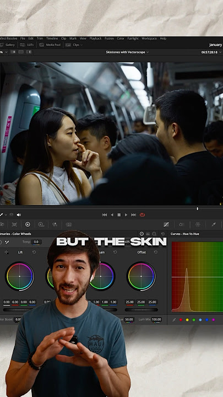
Task: Open the Color menu
Action: [121, 39]
